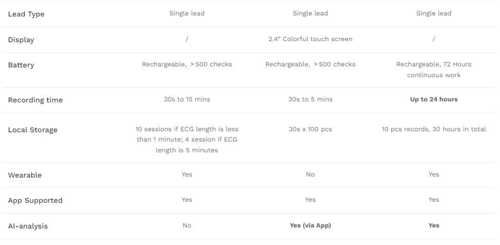Select the "Wearable" row label
This screenshot has height=245, width=500.
[25, 175]
